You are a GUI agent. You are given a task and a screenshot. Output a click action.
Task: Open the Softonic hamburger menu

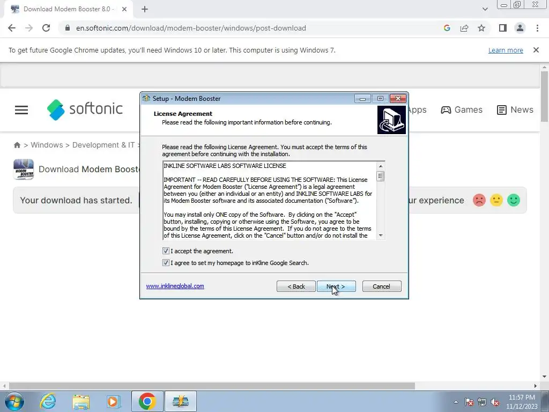point(21,109)
